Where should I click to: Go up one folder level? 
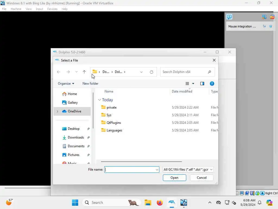pos(84,72)
